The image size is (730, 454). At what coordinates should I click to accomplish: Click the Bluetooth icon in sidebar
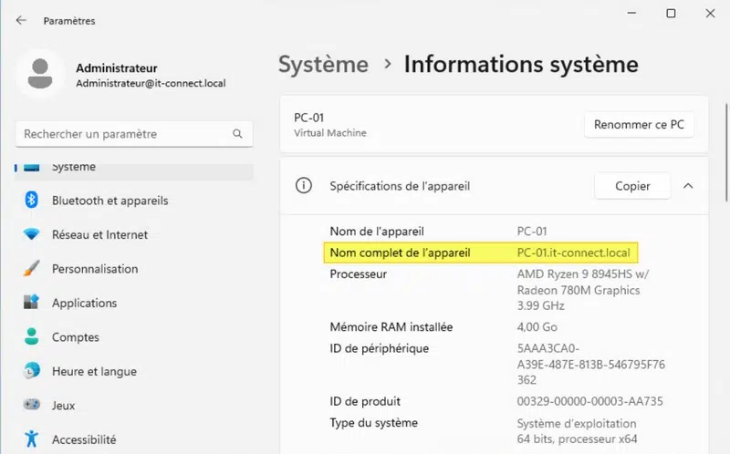pos(31,200)
